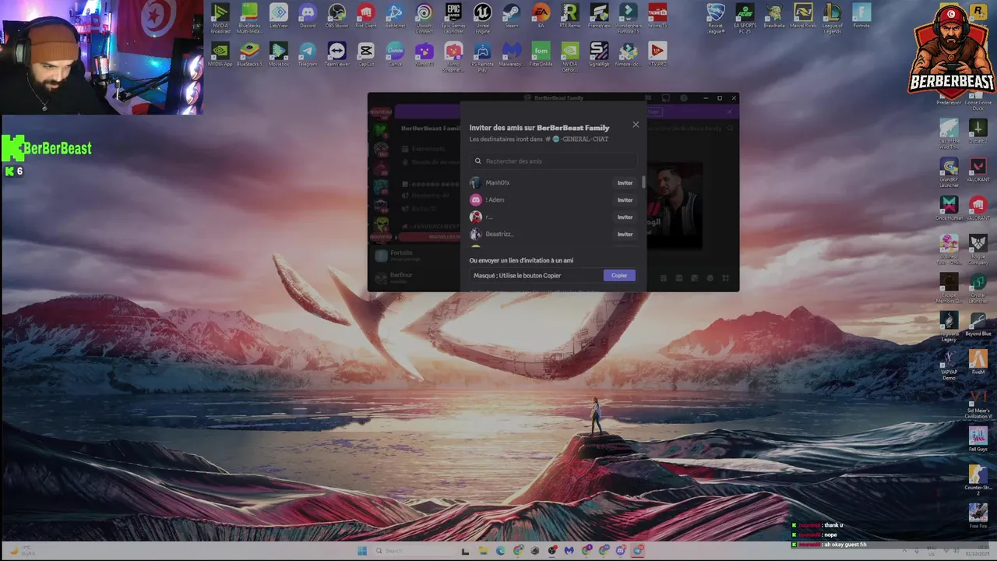Select the Manh01x friend name
This screenshot has height=561, width=997.
click(498, 183)
